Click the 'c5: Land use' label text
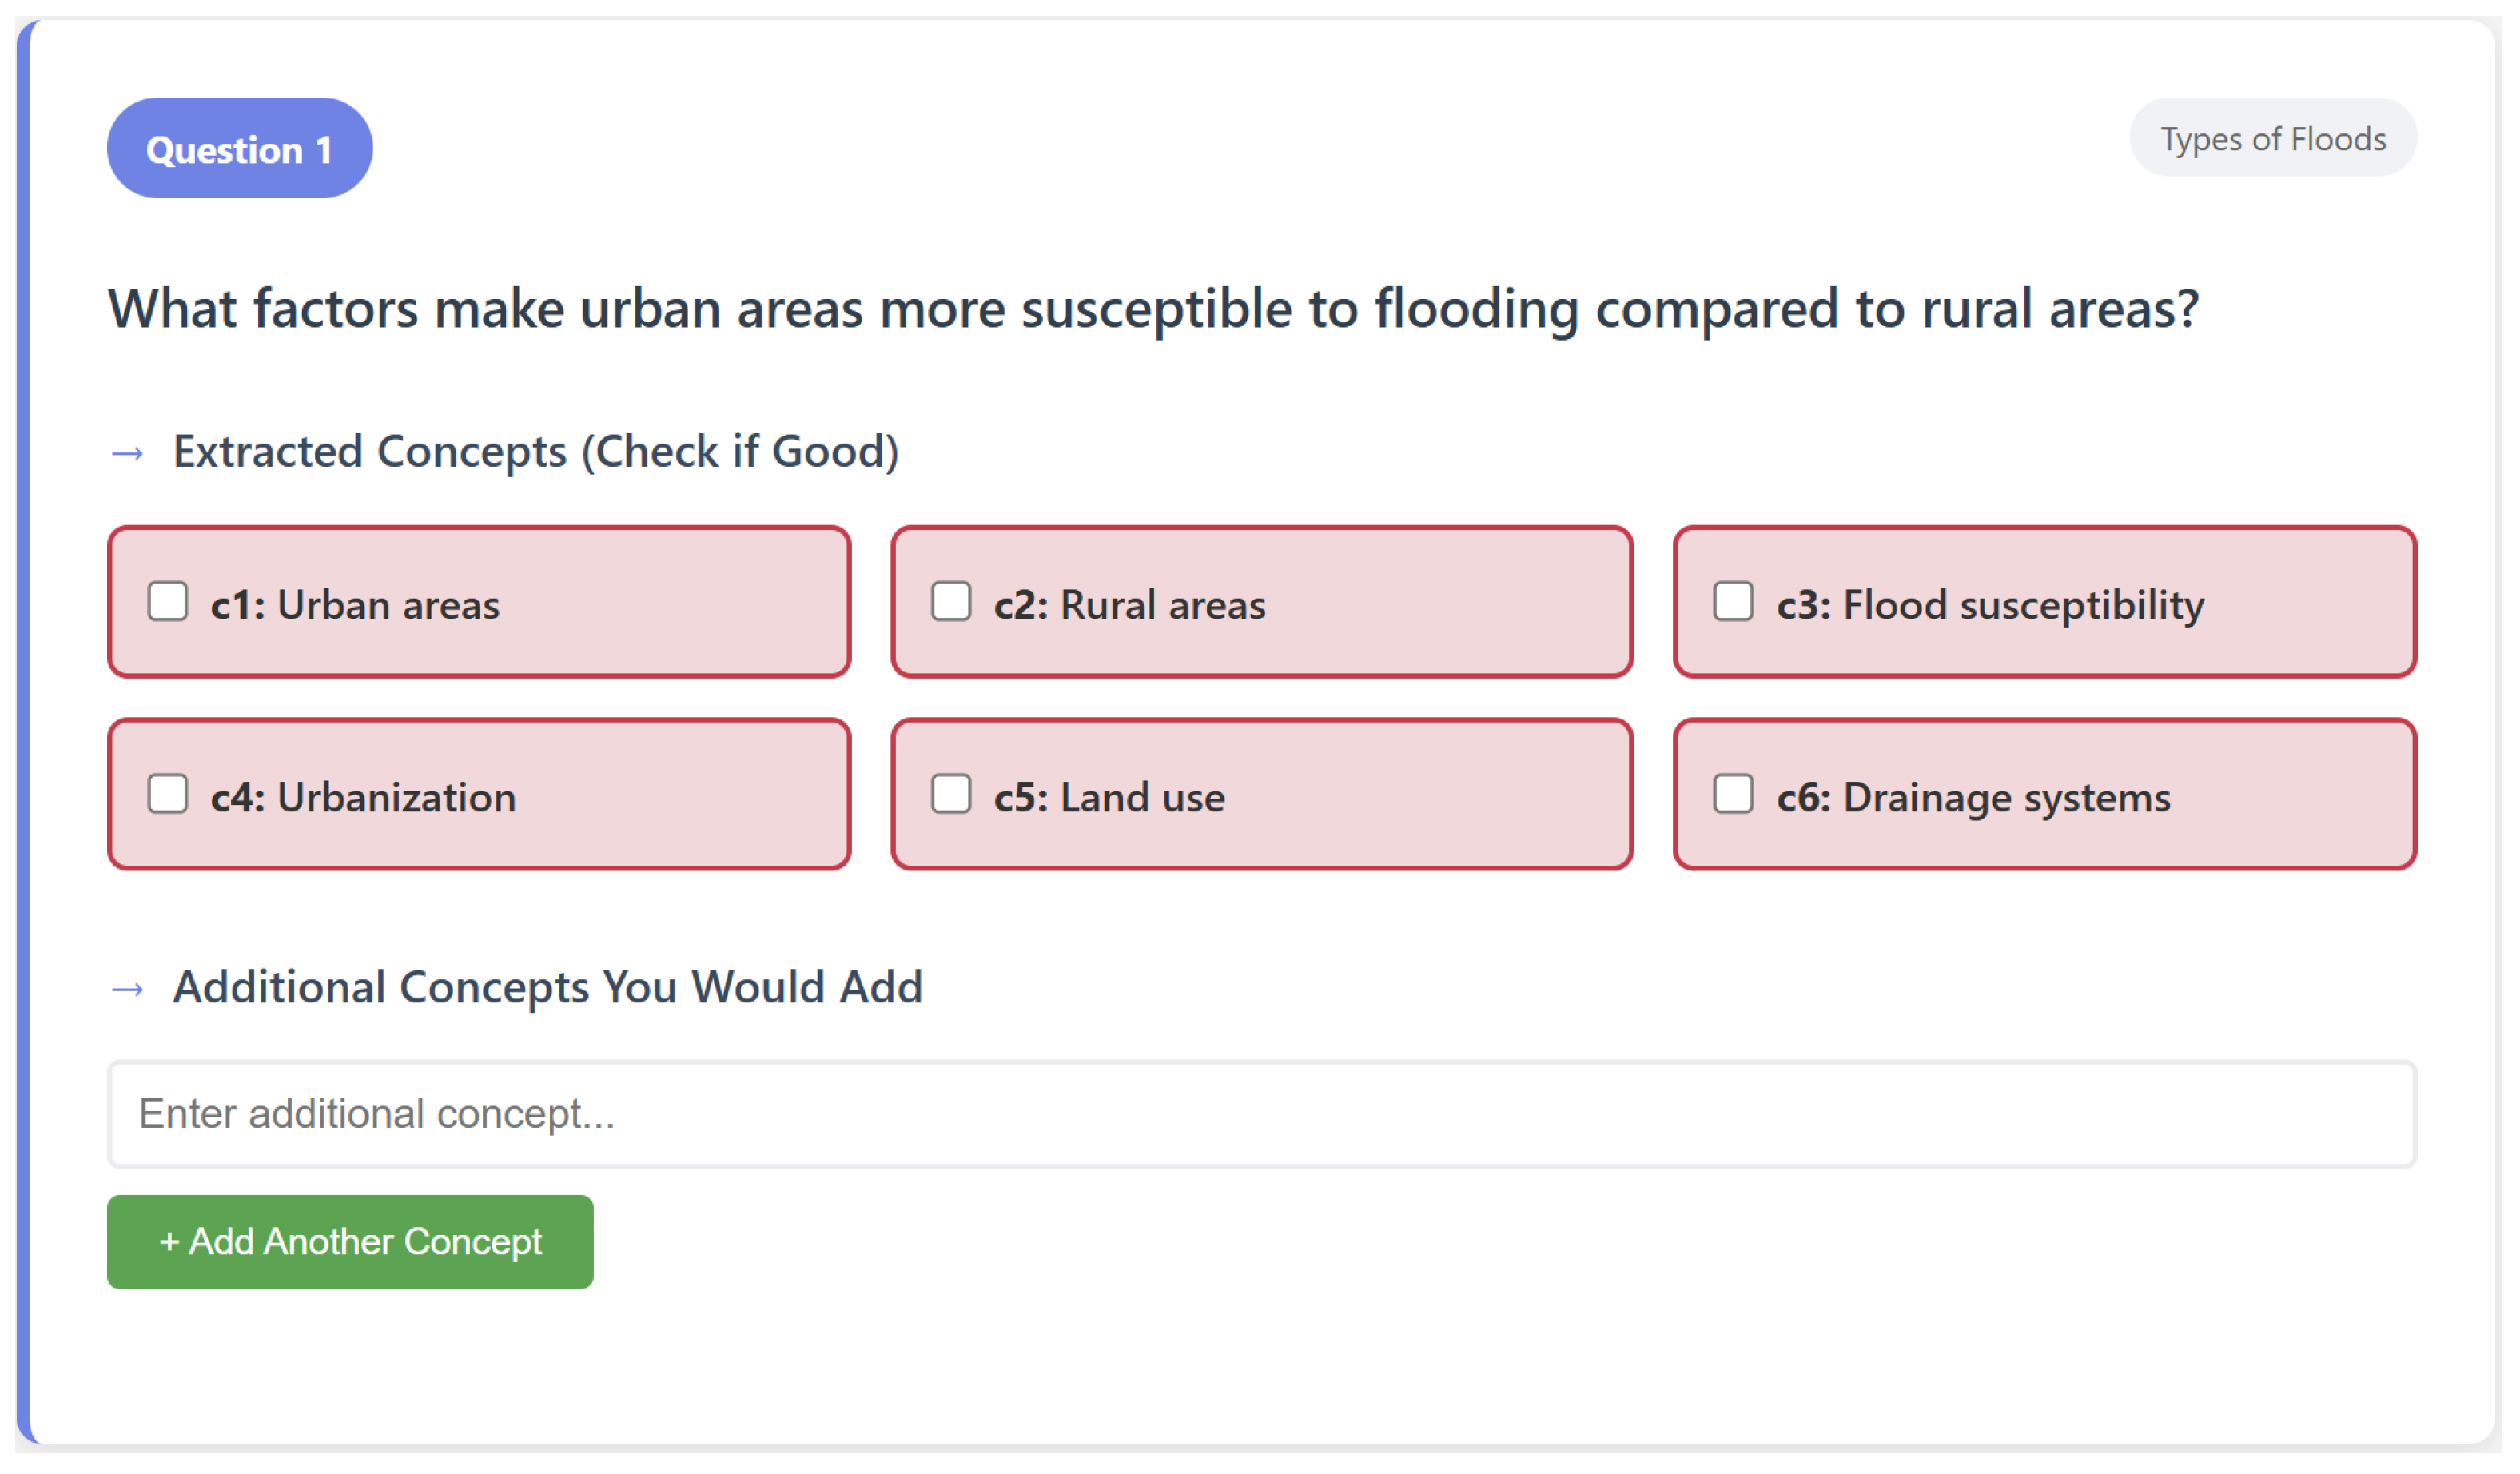Viewport: 2520px width, 1474px height. [1109, 798]
